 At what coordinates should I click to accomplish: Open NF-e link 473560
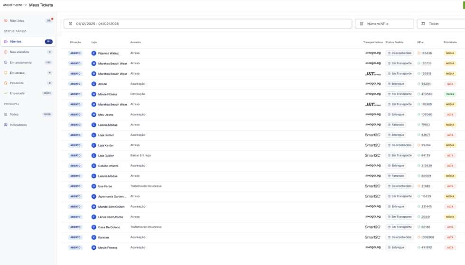coord(427,94)
